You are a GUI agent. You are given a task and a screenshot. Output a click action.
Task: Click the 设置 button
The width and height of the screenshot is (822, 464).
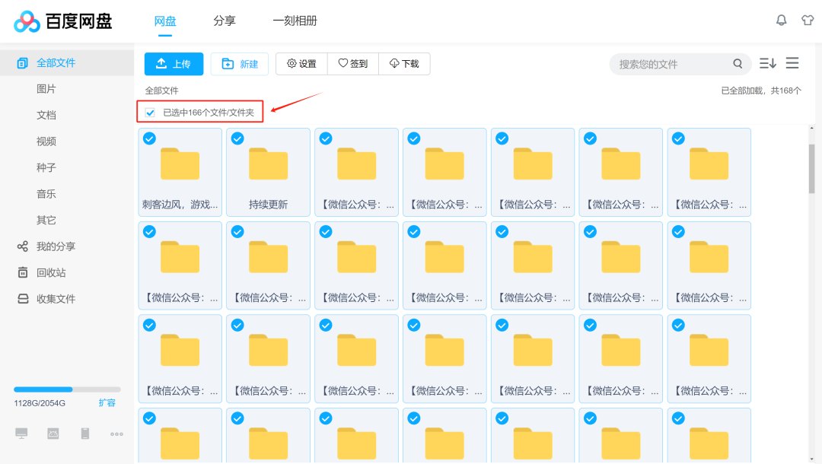tap(301, 64)
